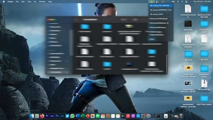This screenshot has height=120, width=213.
Task: Open dmidecode executable on the desktop
Action: click(x=188, y=24)
